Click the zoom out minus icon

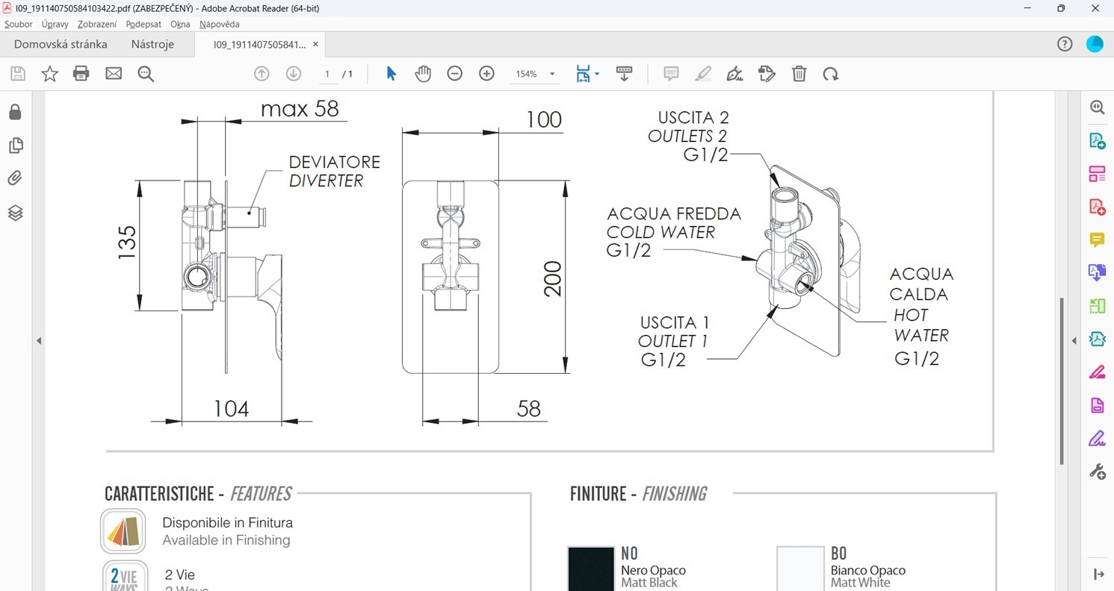pos(454,74)
